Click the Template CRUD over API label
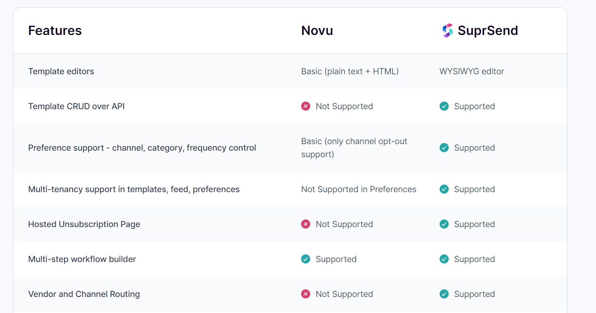The height and width of the screenshot is (313, 596). click(x=77, y=106)
